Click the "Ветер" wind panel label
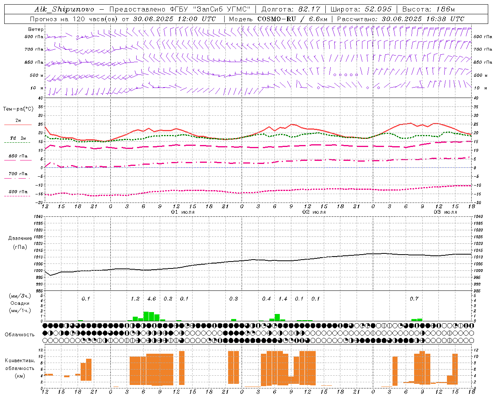Image resolution: width=494 pixels, height=395 pixels. point(36,29)
